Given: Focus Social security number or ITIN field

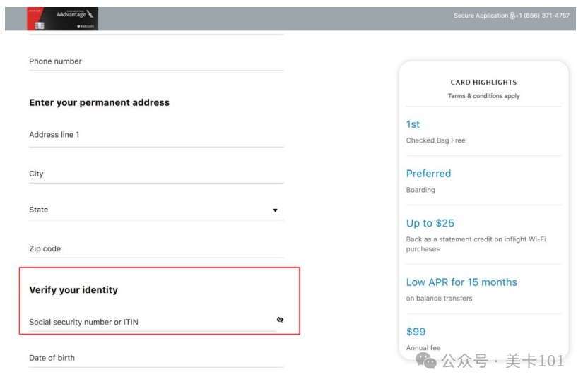Looking at the screenshot, I should point(153,322).
